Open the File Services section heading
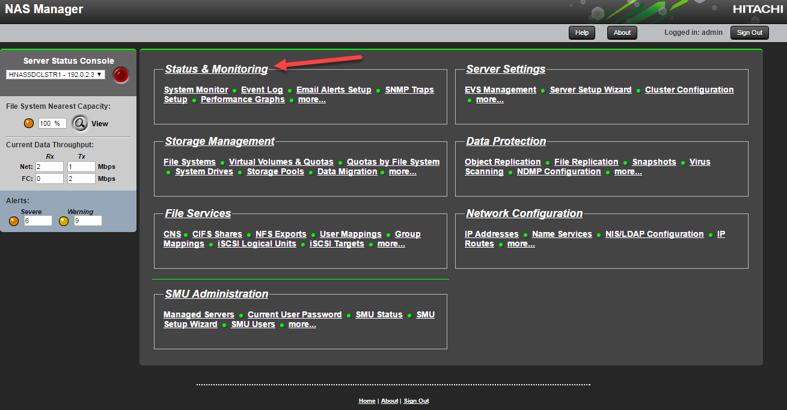The width and height of the screenshot is (787, 410). 198,213
